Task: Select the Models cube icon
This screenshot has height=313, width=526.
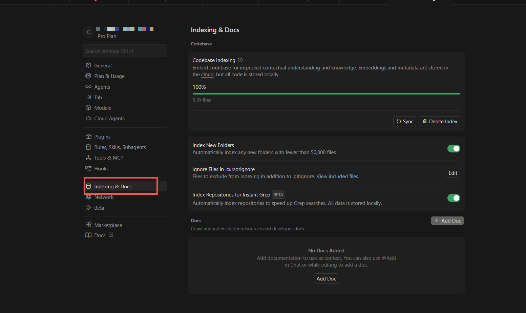Action: 88,108
